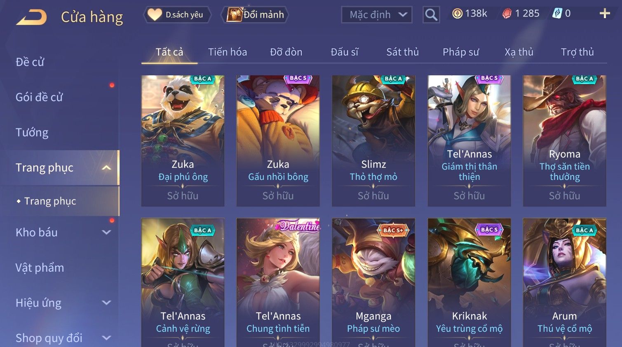Expand the Kho báu sidebar section
This screenshot has width=622, height=347.
pyautogui.click(x=106, y=232)
